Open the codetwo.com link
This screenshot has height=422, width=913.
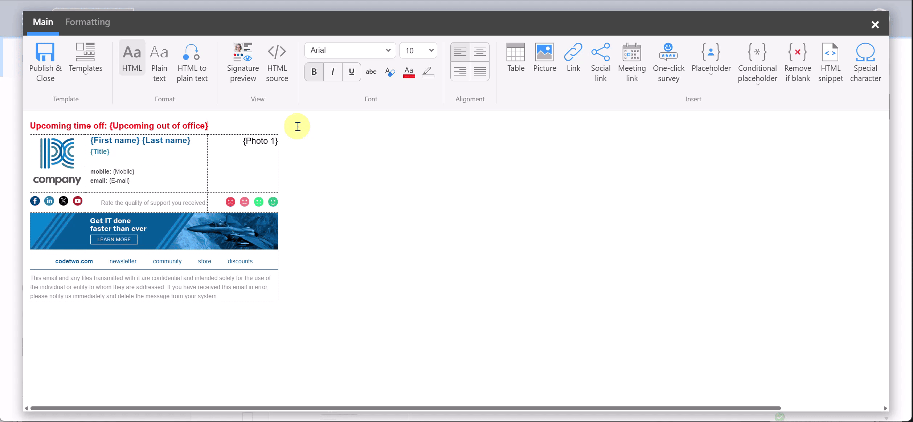point(74,261)
